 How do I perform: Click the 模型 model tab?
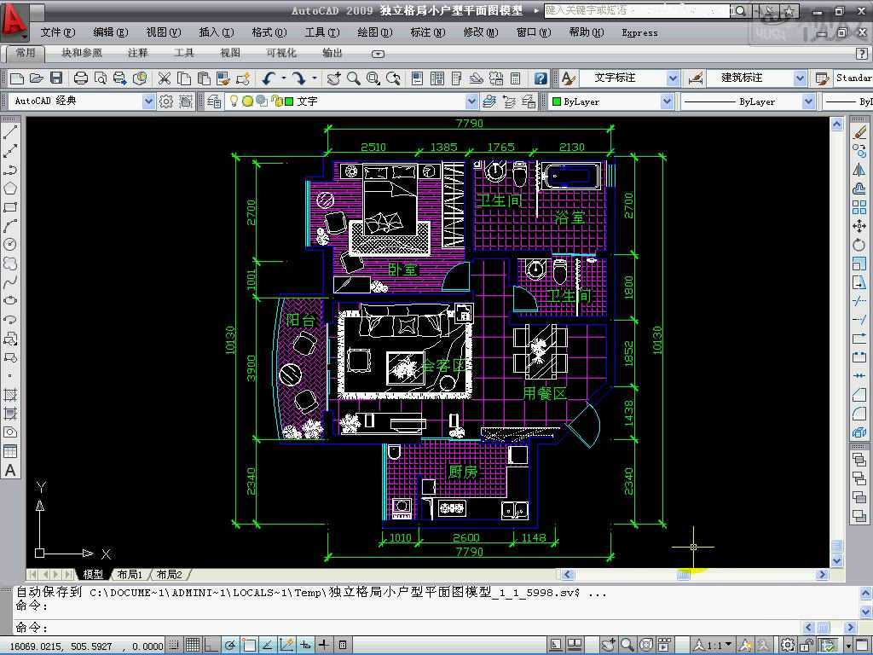tap(92, 574)
